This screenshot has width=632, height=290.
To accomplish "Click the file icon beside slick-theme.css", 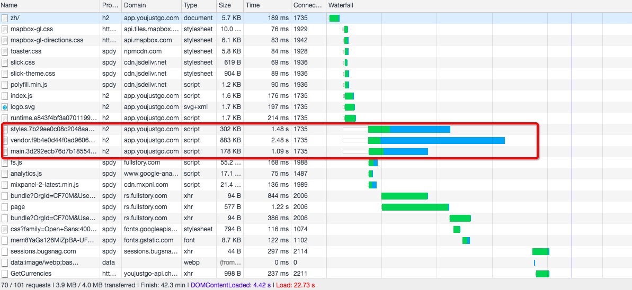I will coord(4,74).
